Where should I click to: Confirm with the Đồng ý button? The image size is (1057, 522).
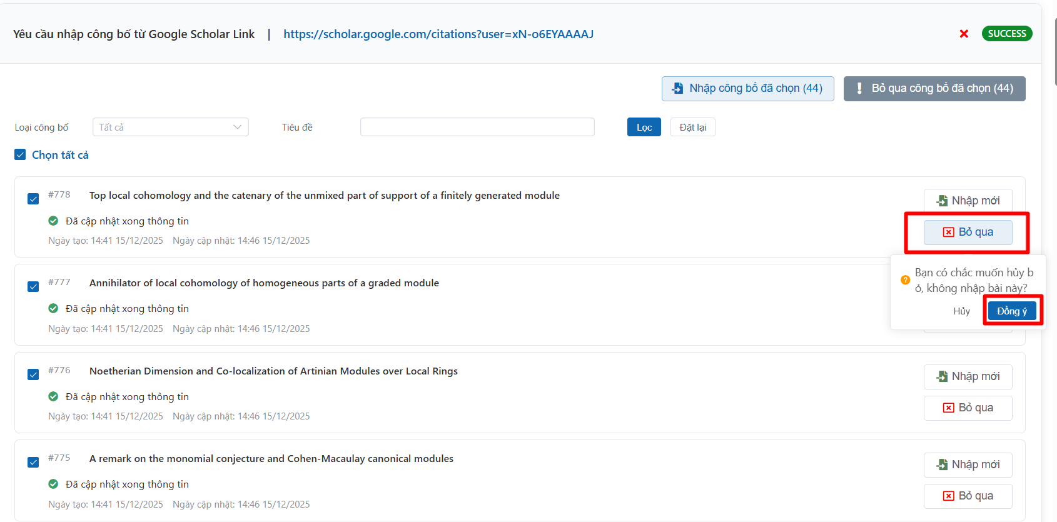coord(1011,311)
